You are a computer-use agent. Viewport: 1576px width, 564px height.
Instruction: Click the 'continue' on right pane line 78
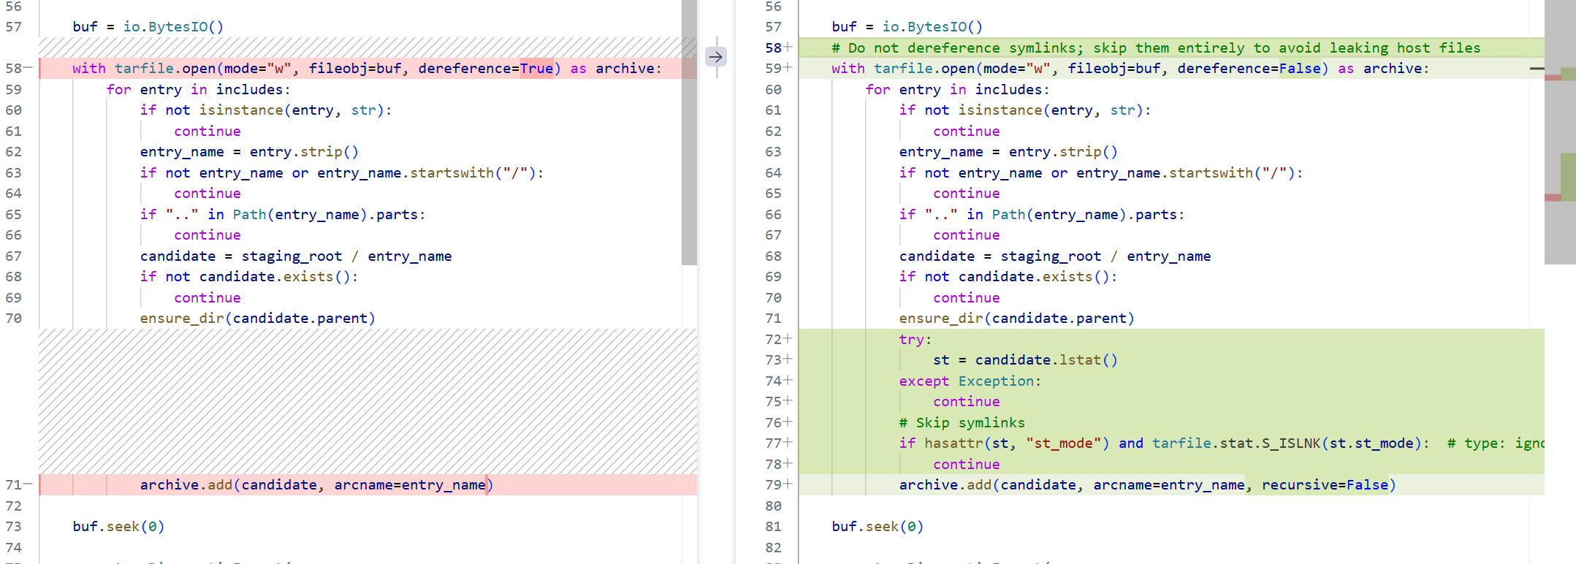(x=967, y=465)
